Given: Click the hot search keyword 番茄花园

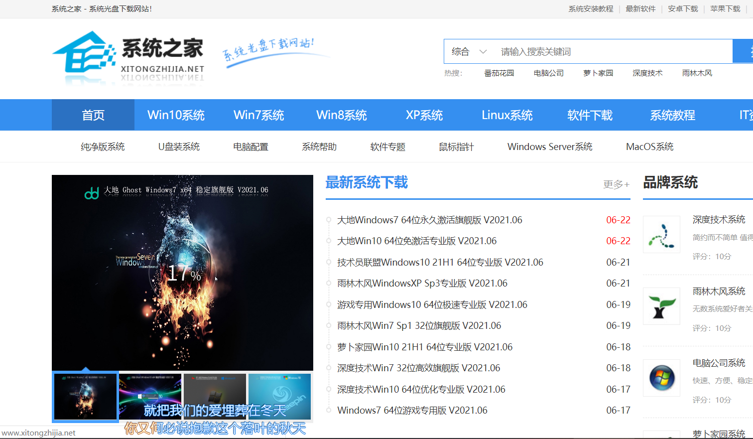Looking at the screenshot, I should [499, 73].
